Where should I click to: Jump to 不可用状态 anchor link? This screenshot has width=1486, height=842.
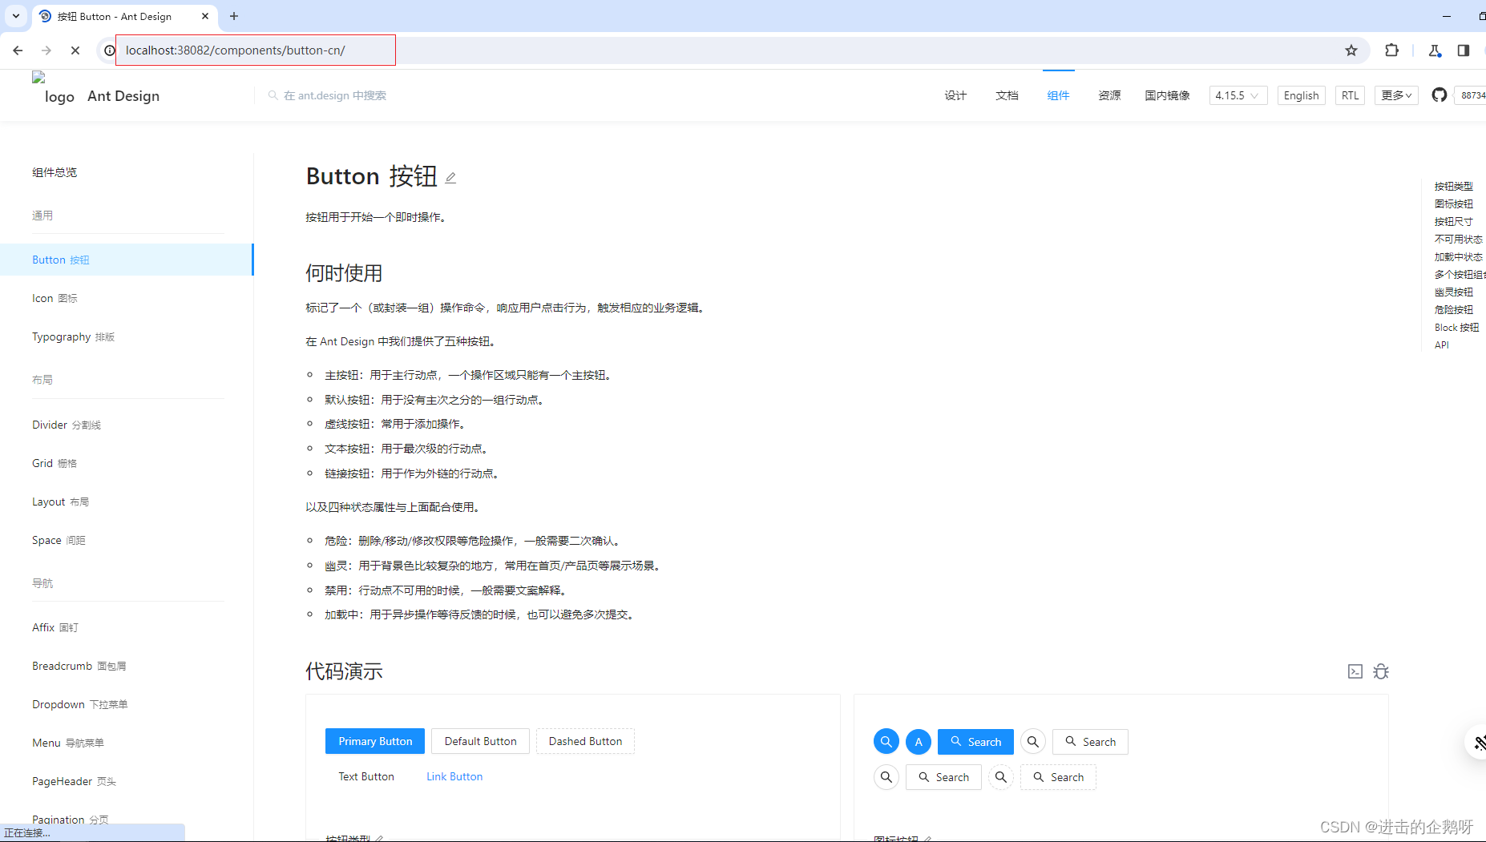[1458, 239]
